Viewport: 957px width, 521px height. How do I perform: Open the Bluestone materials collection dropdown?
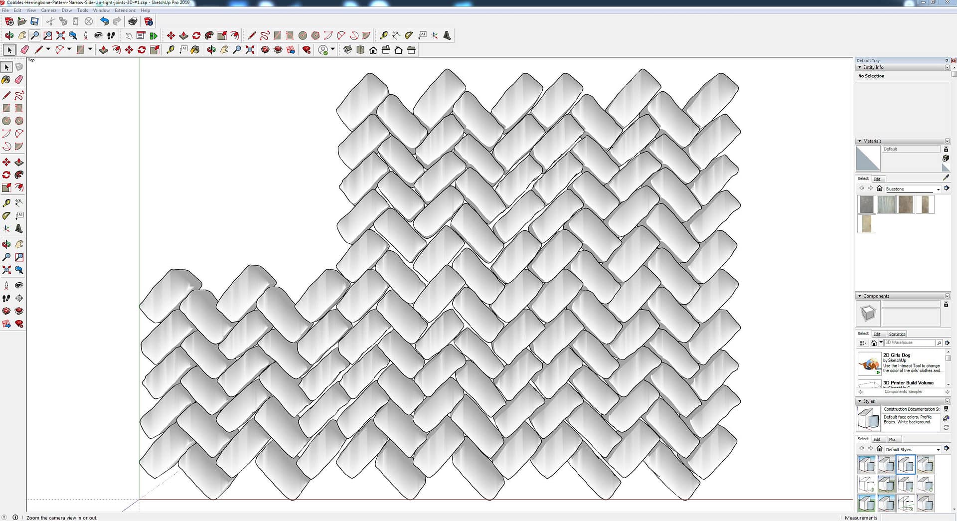938,189
